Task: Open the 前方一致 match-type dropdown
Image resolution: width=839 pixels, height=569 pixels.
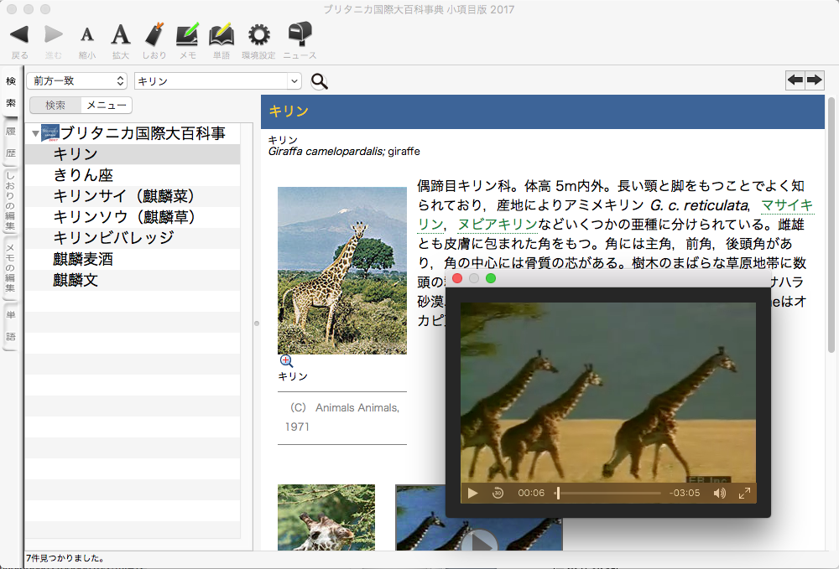Action: pyautogui.click(x=76, y=81)
